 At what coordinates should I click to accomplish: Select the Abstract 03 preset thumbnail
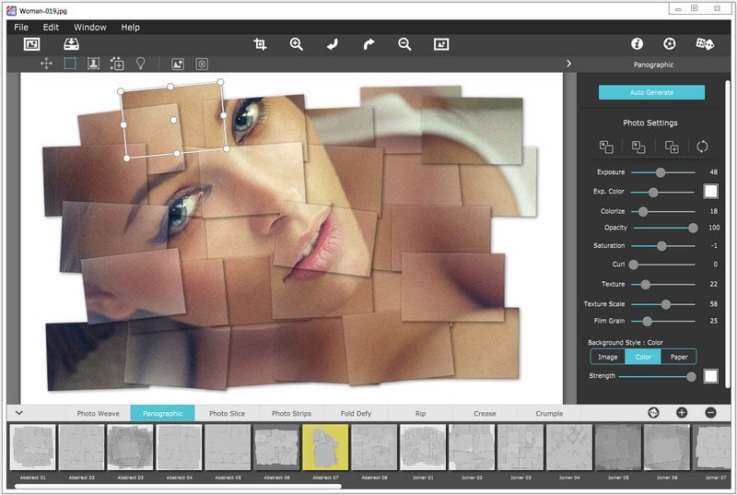(x=130, y=447)
